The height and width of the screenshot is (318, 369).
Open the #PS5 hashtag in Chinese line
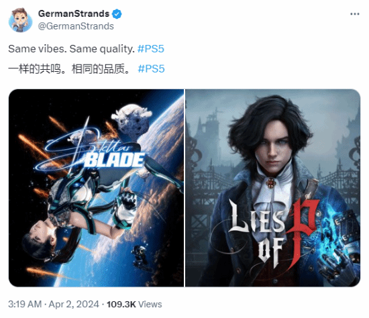(151, 68)
